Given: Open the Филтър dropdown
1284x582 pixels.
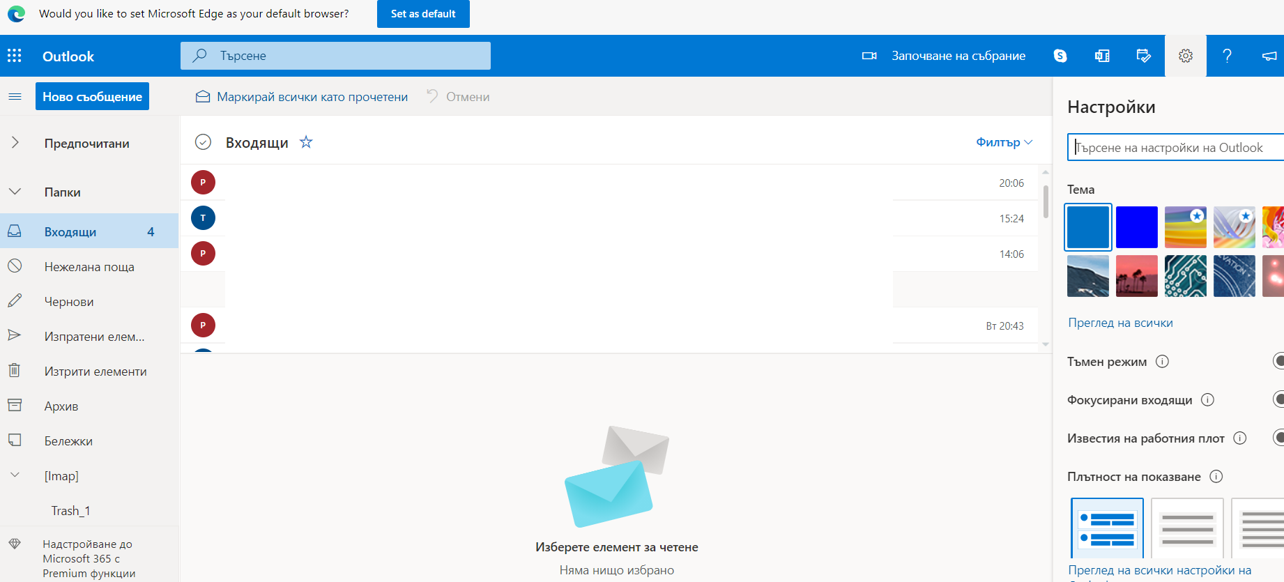Looking at the screenshot, I should click(x=1004, y=142).
